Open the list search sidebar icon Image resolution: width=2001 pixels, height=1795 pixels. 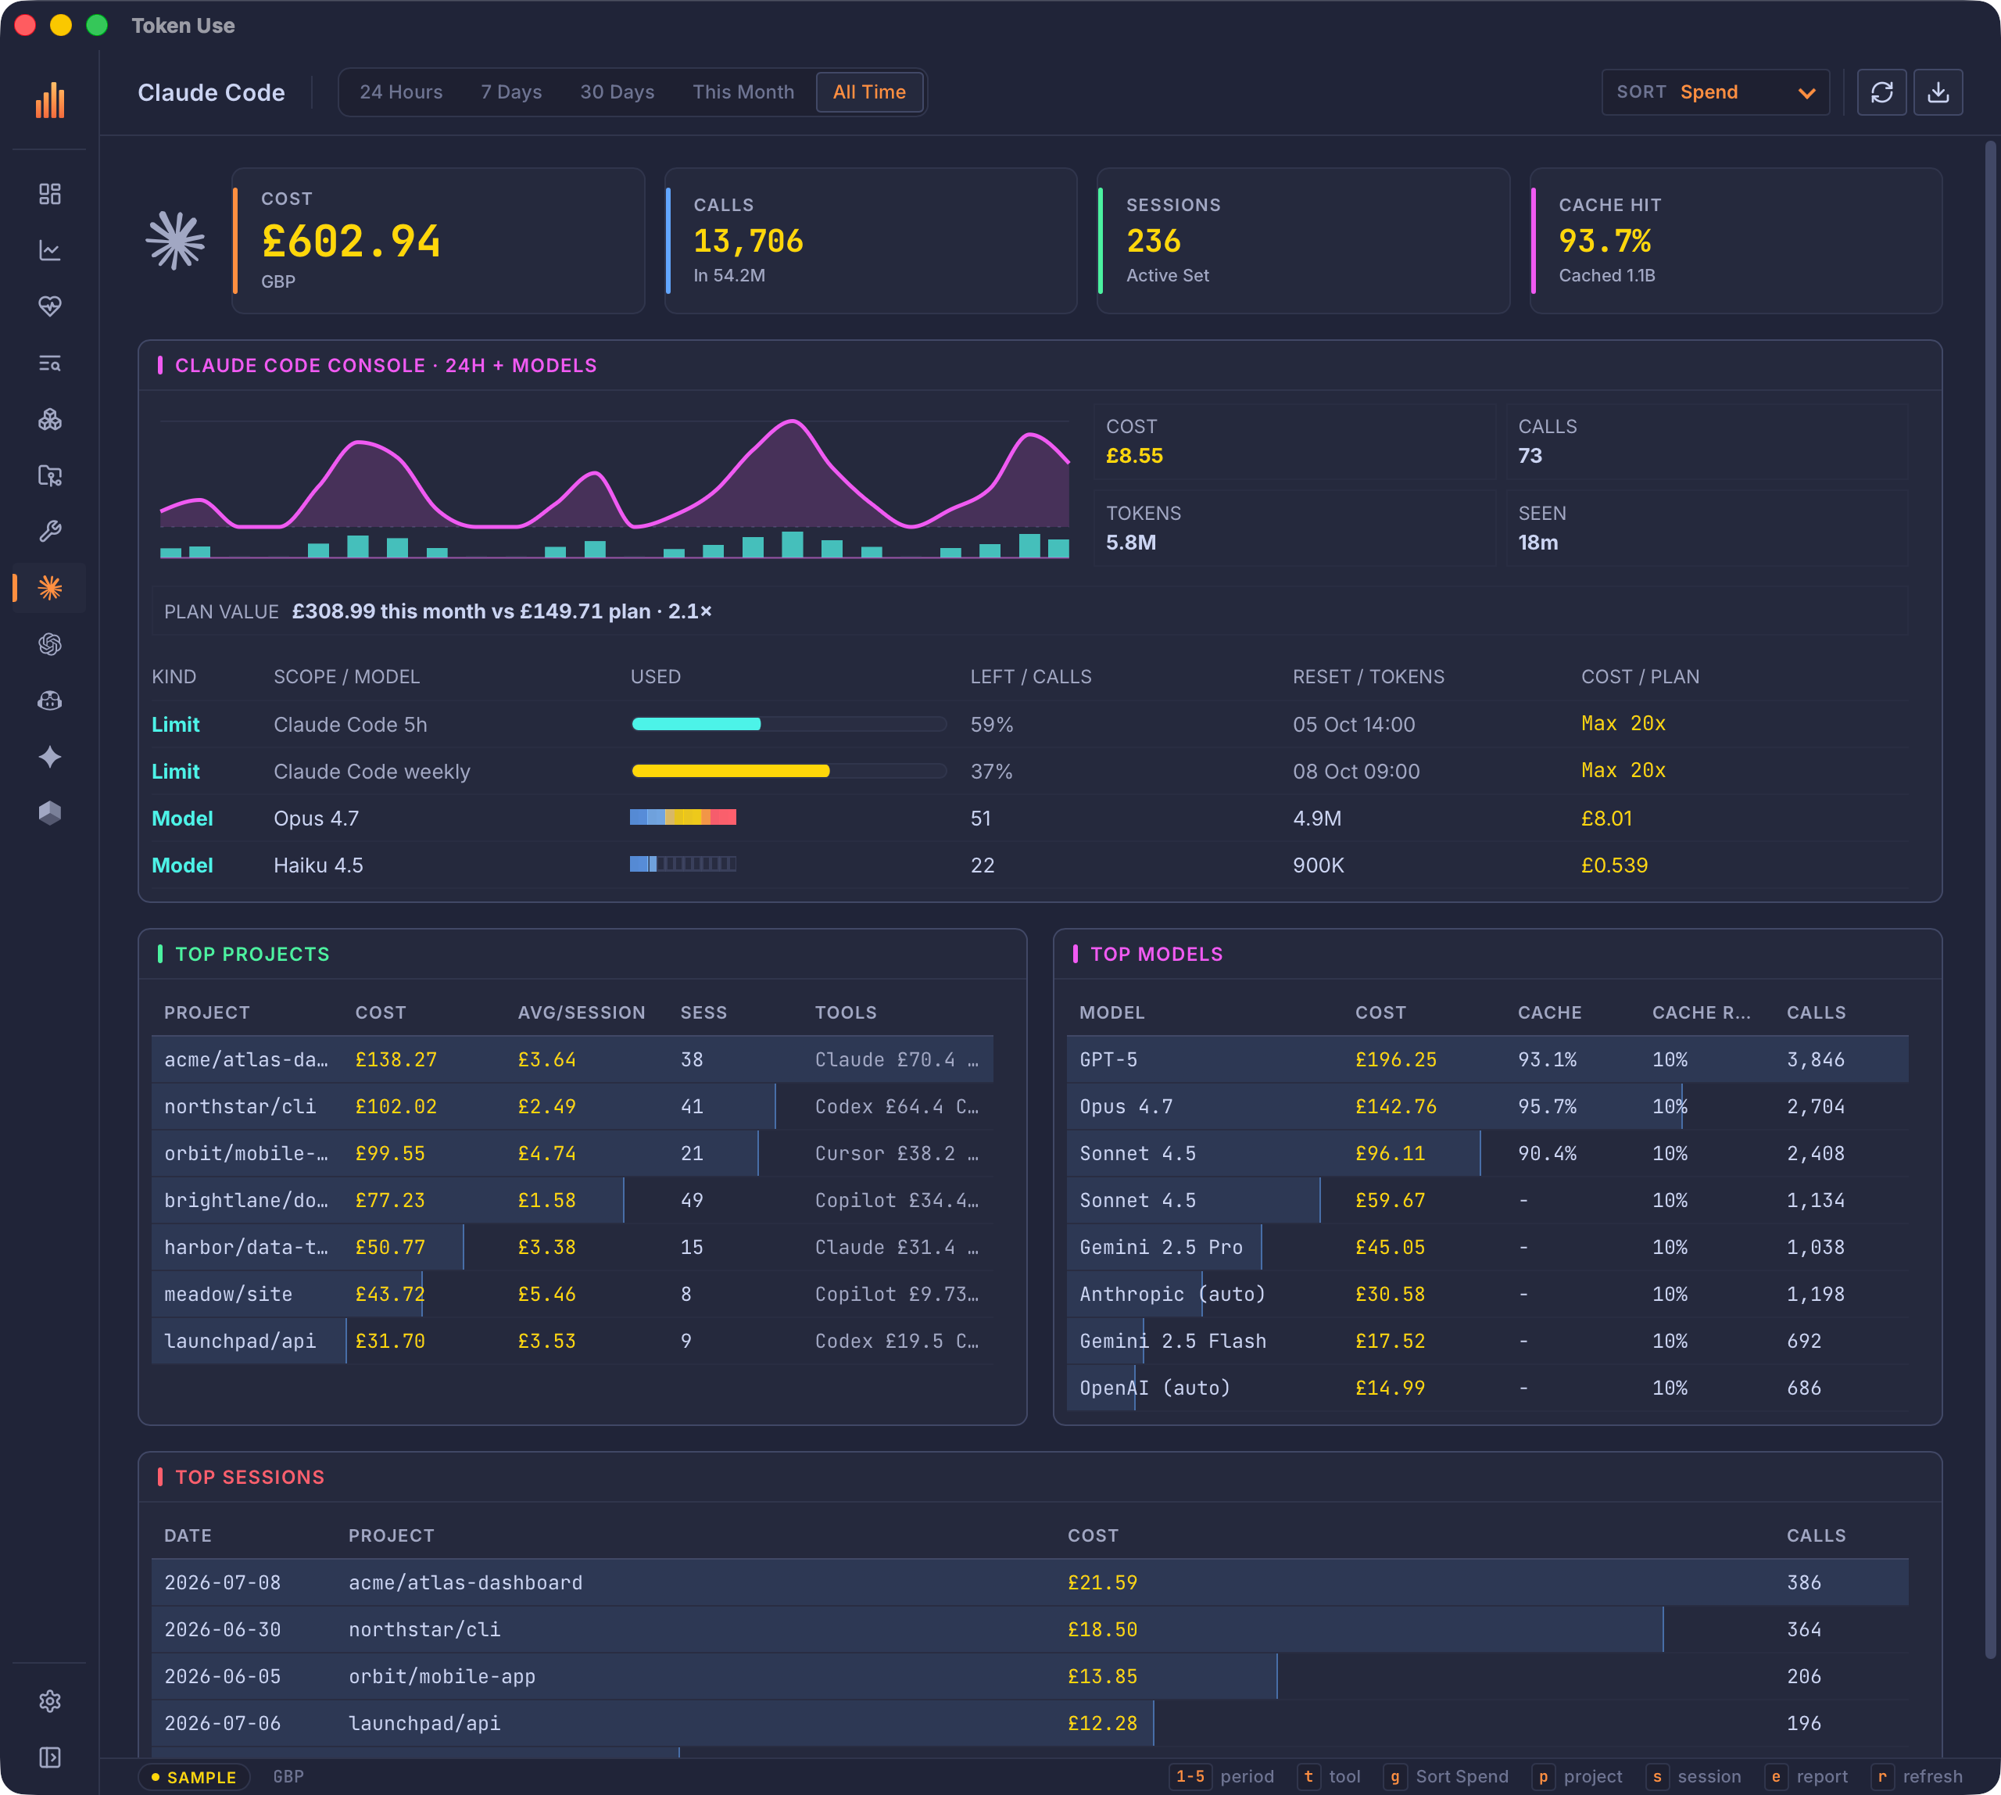click(x=49, y=363)
